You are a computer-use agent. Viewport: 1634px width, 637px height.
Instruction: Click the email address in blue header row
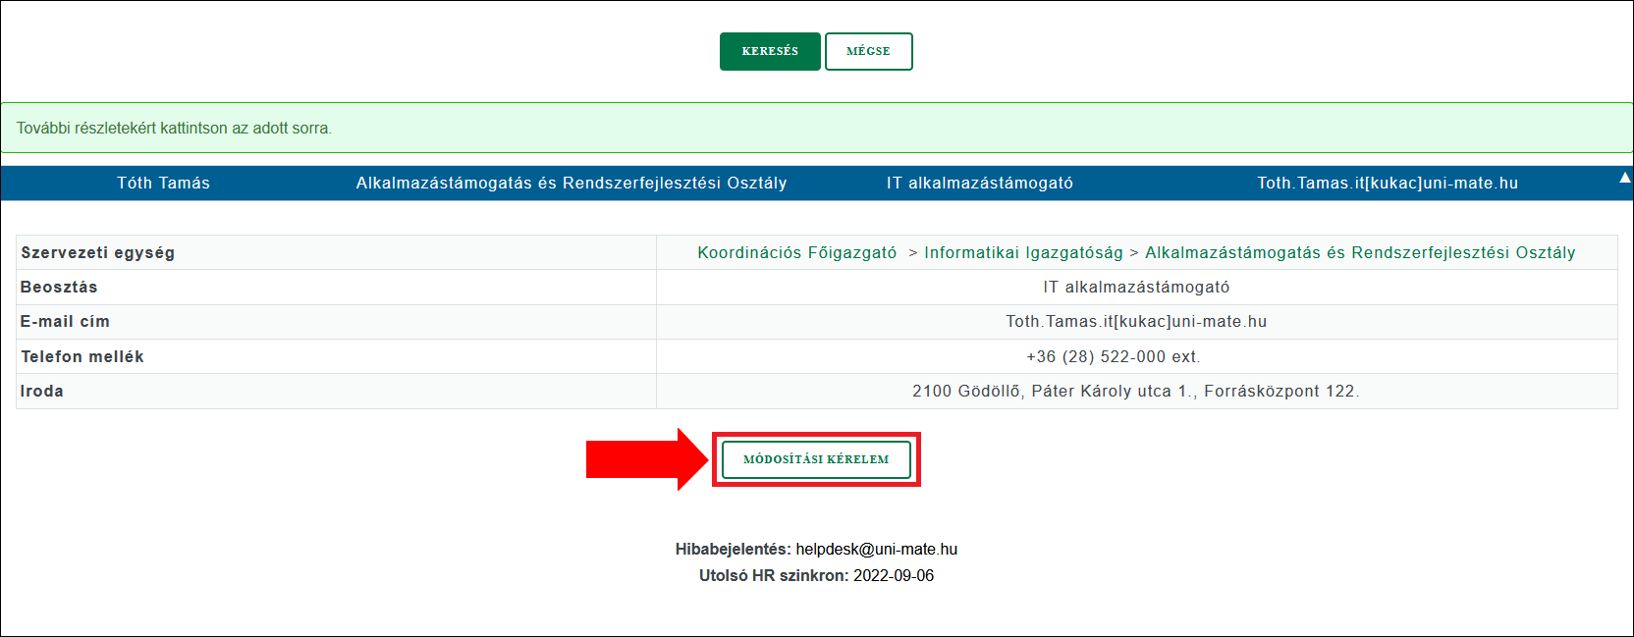coord(1387,184)
